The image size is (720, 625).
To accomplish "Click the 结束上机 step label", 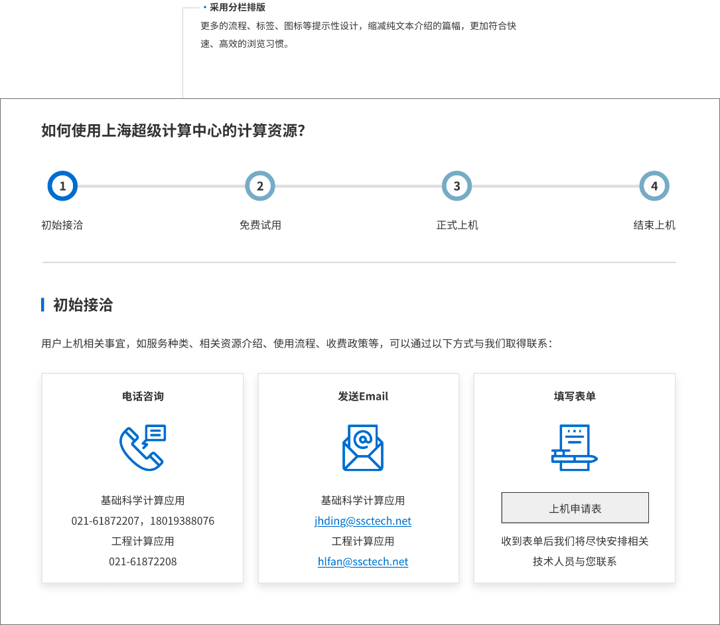I will pos(654,225).
